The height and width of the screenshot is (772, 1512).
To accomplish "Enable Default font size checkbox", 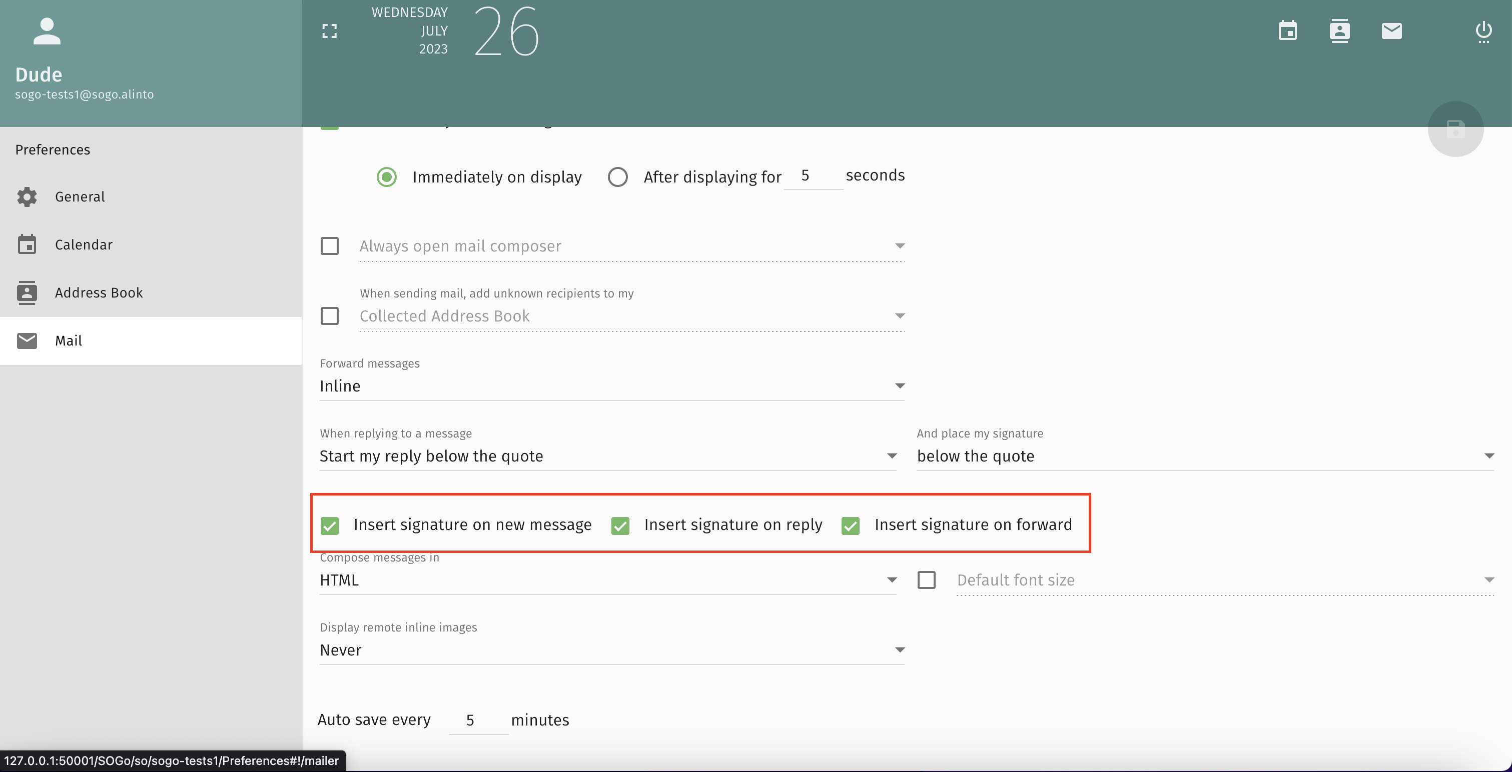I will 926,580.
